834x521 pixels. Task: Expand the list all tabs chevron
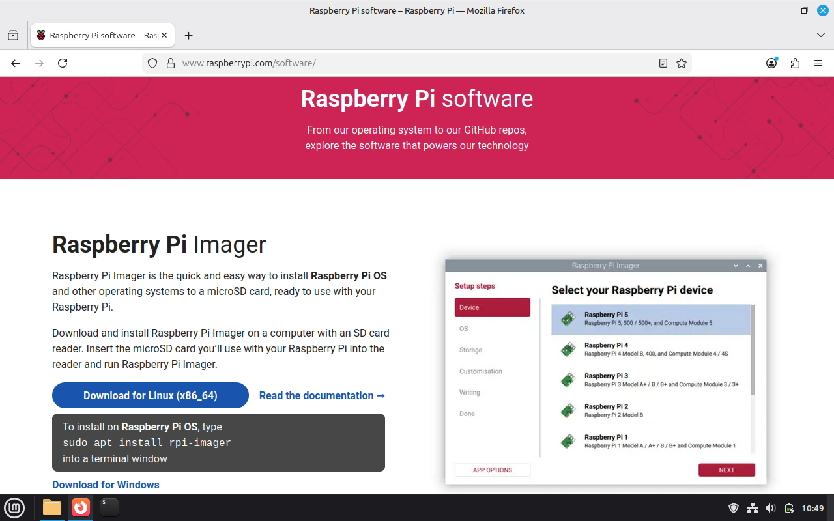(x=821, y=35)
